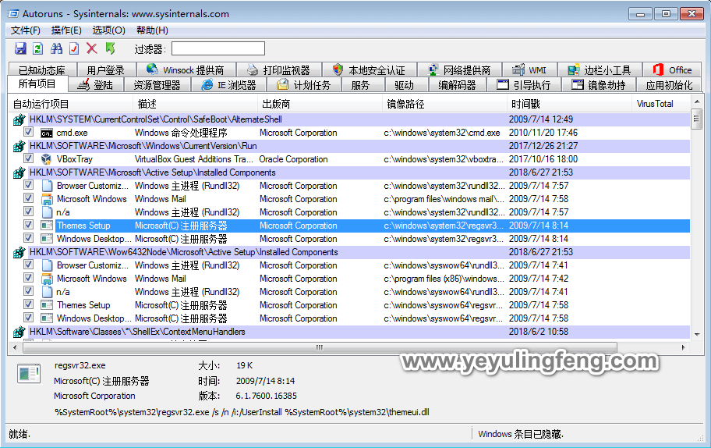Toggle checkbox of syswow64 Themes Setup entry
Image resolution: width=711 pixels, height=448 pixels.
(28, 304)
